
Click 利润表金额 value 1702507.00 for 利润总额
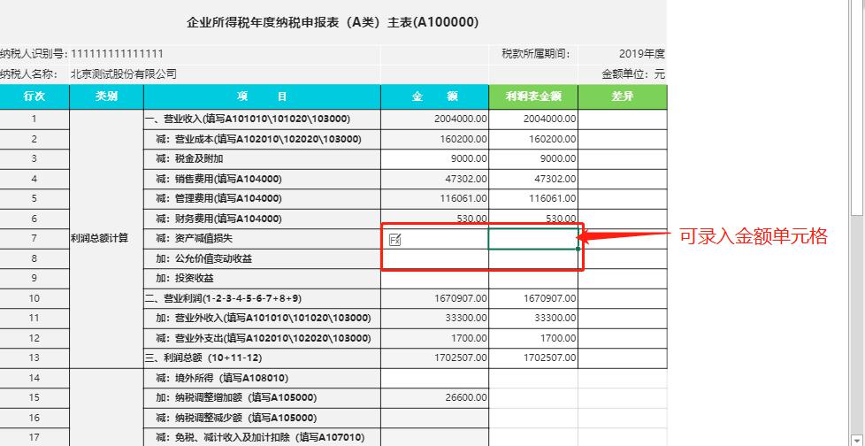click(549, 358)
